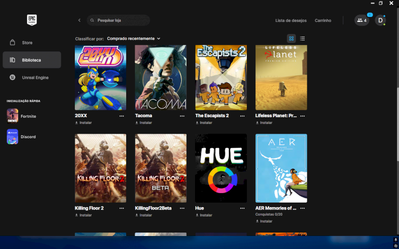This screenshot has height=249, width=399.
Task: Open the Unreal Engine section
Action: 32,77
